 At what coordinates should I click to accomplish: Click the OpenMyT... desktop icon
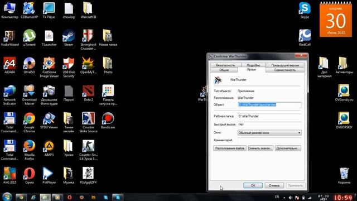coord(88,65)
